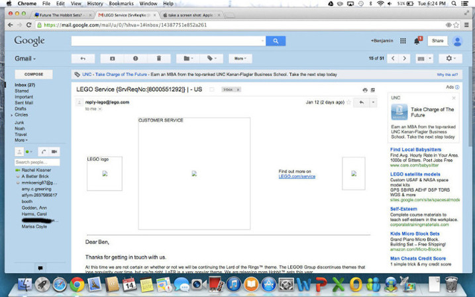Viewport: 475px width, 297px height.
Task: Click the Search people field
Action: point(37,162)
